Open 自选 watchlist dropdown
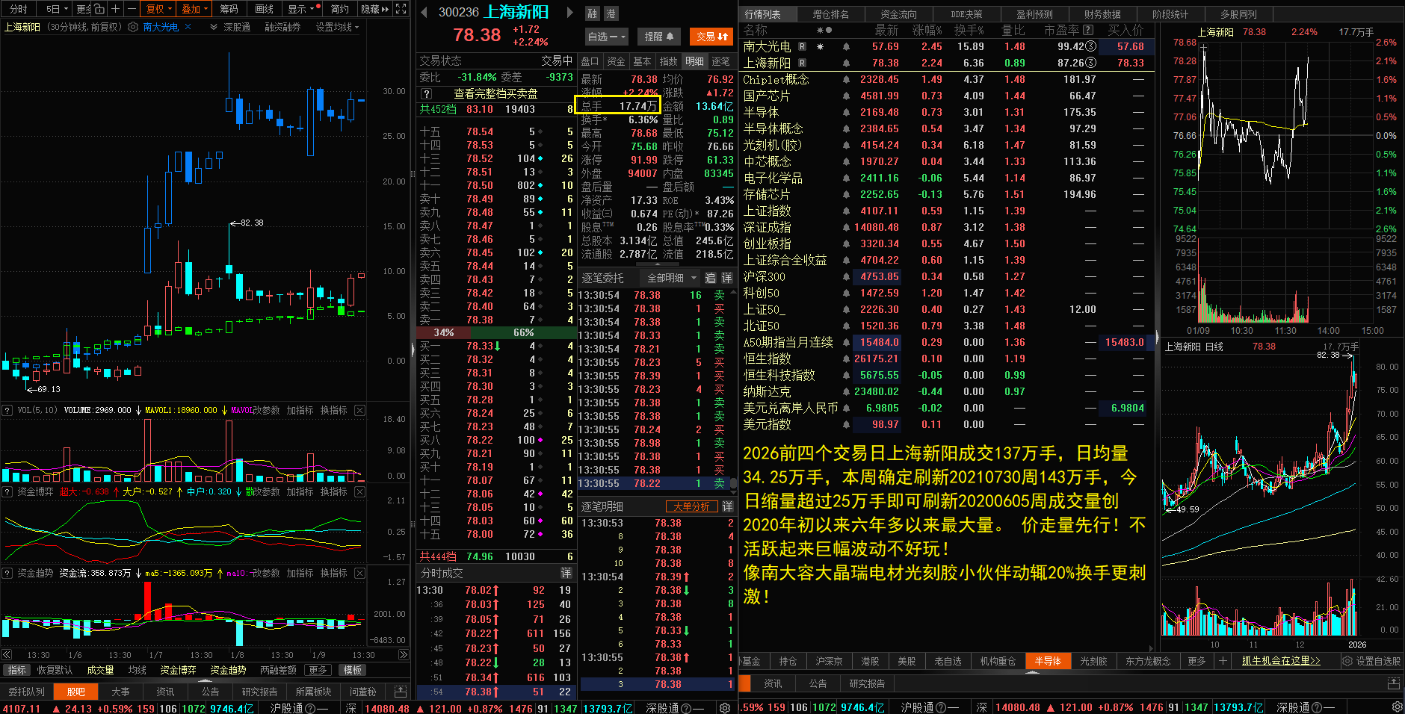Screen dimensions: 1405x714 (x=606, y=36)
